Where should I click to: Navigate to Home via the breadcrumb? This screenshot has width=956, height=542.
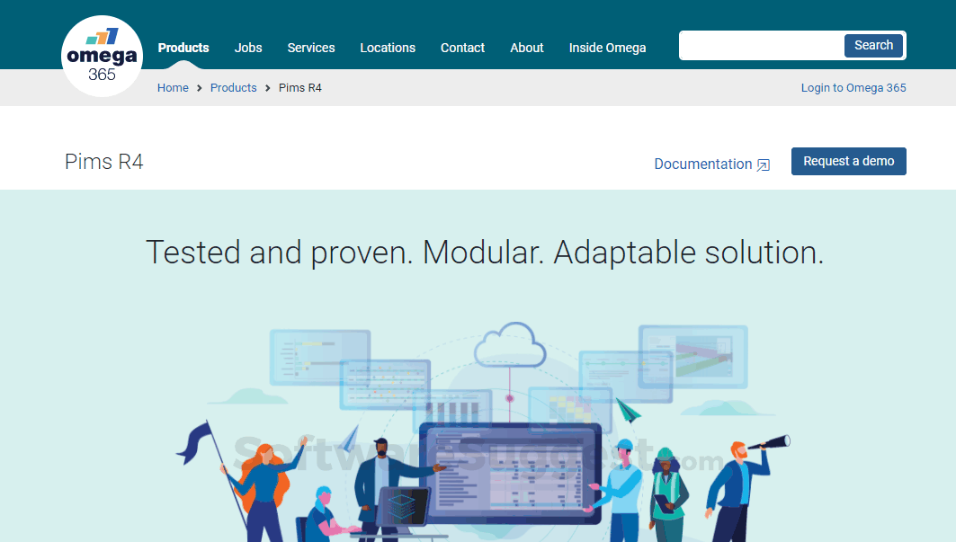(173, 87)
